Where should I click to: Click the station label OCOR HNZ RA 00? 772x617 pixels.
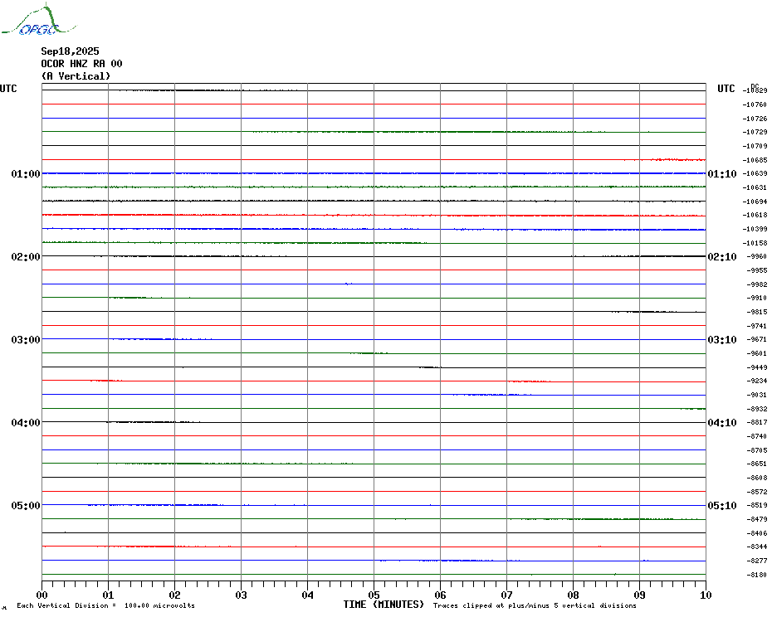click(x=81, y=64)
